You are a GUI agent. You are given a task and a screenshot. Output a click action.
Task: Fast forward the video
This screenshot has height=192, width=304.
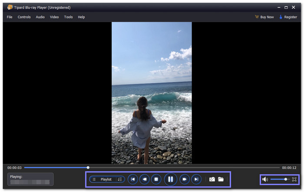[185, 179]
